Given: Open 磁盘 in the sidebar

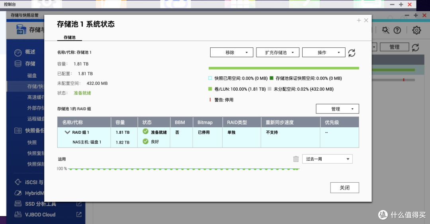Looking at the screenshot, I should (32, 76).
